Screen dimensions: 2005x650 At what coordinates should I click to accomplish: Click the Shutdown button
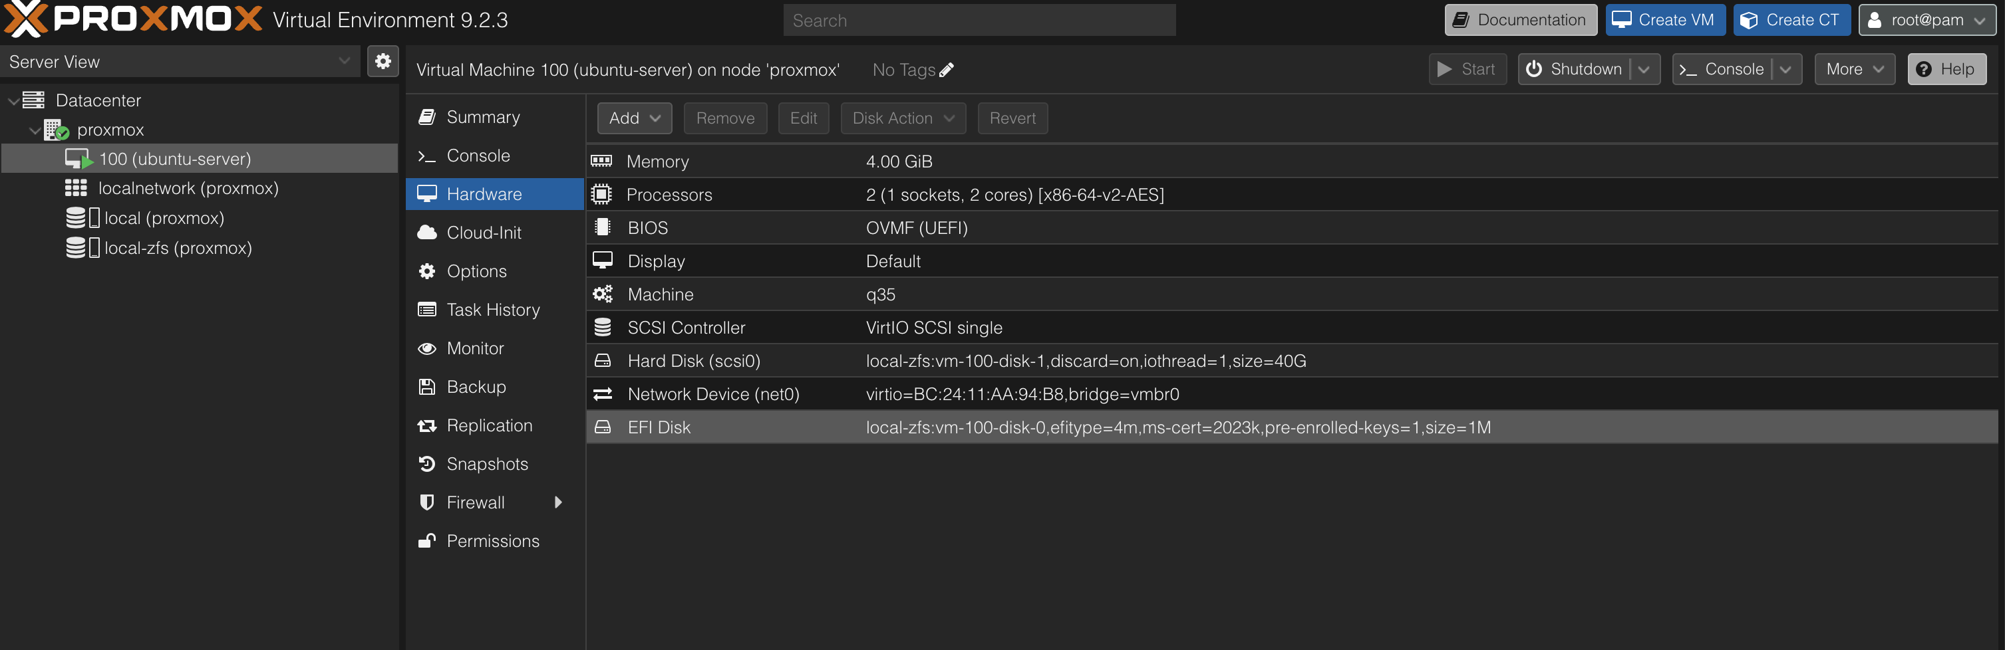coord(1575,69)
